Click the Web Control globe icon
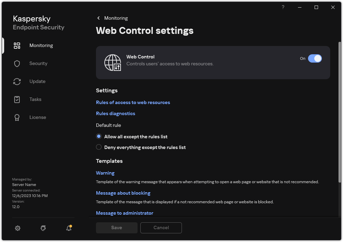343x242 pixels. click(113, 63)
